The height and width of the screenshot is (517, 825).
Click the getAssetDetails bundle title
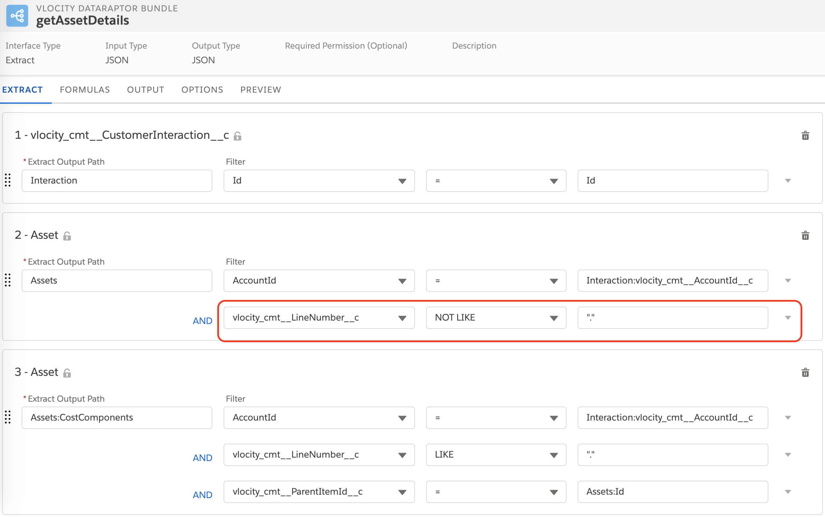(83, 21)
